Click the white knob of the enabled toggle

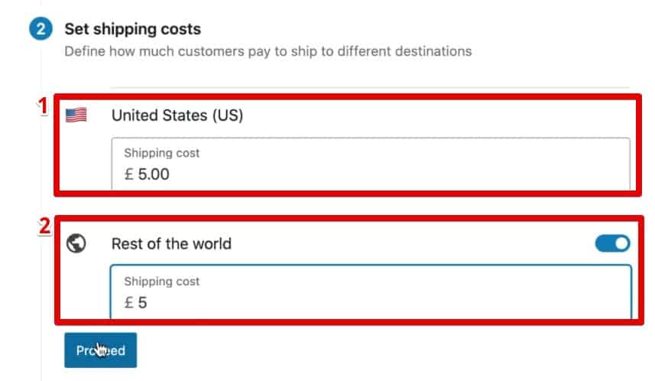pos(621,243)
